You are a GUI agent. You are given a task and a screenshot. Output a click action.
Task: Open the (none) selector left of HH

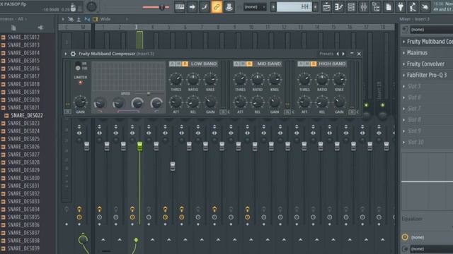coord(254,7)
